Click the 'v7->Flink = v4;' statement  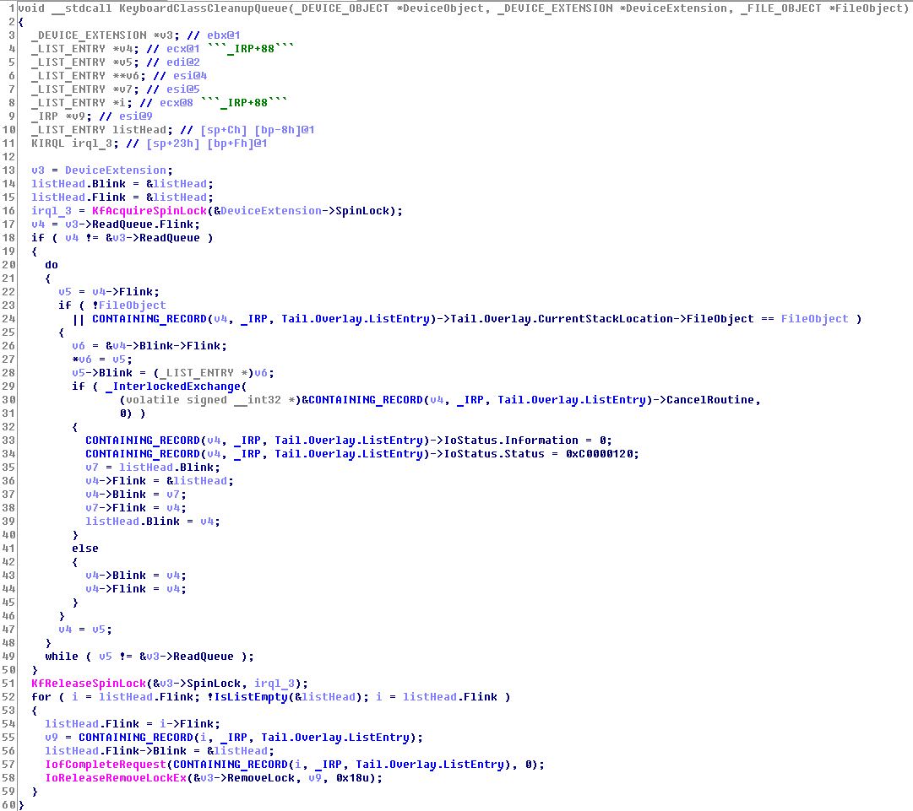pyautogui.click(x=136, y=508)
